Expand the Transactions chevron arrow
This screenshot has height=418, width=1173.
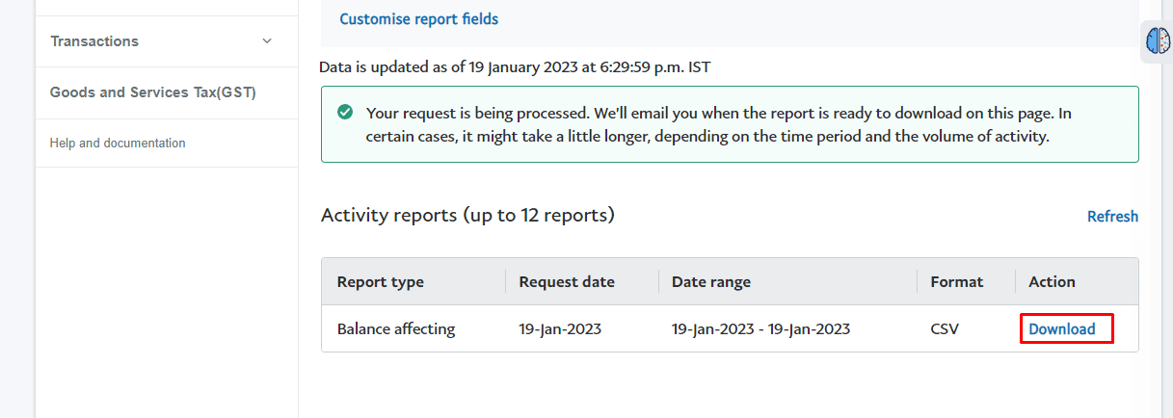(267, 41)
